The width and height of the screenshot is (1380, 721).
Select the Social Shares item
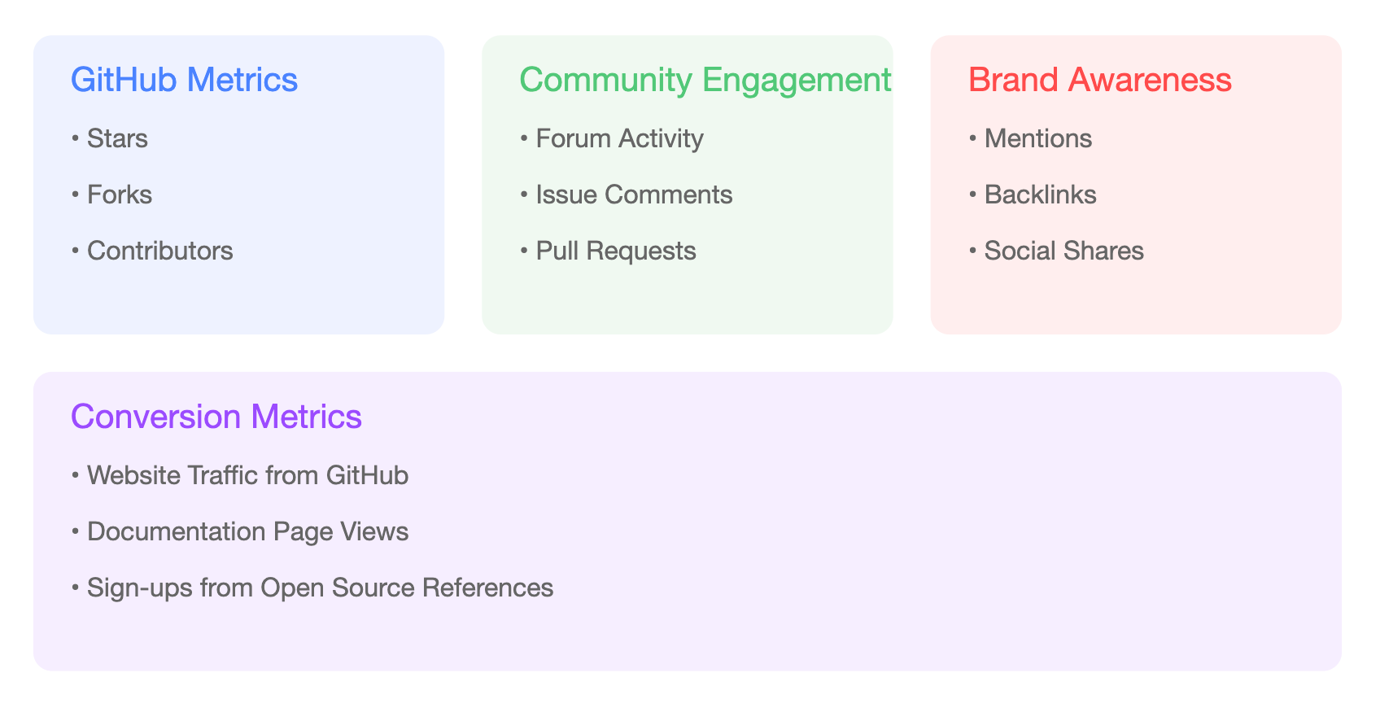tap(1056, 251)
